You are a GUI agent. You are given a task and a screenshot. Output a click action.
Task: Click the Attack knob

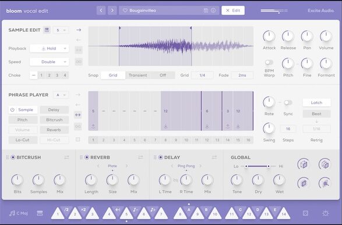(x=269, y=37)
